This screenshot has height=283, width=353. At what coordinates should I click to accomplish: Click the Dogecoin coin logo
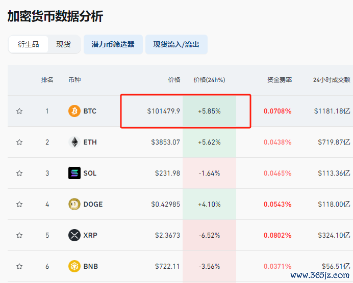[x=74, y=204]
